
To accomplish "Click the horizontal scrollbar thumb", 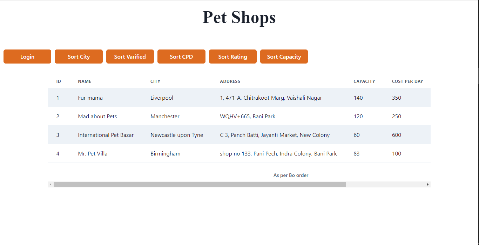I will tap(199, 184).
